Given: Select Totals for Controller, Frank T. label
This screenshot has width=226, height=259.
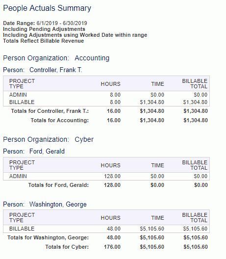Looking at the screenshot, I should tap(50, 111).
